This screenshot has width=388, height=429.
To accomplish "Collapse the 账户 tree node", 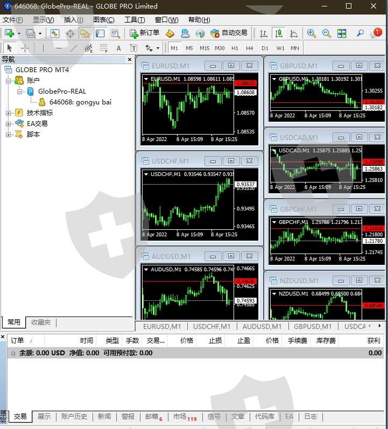I will point(9,81).
